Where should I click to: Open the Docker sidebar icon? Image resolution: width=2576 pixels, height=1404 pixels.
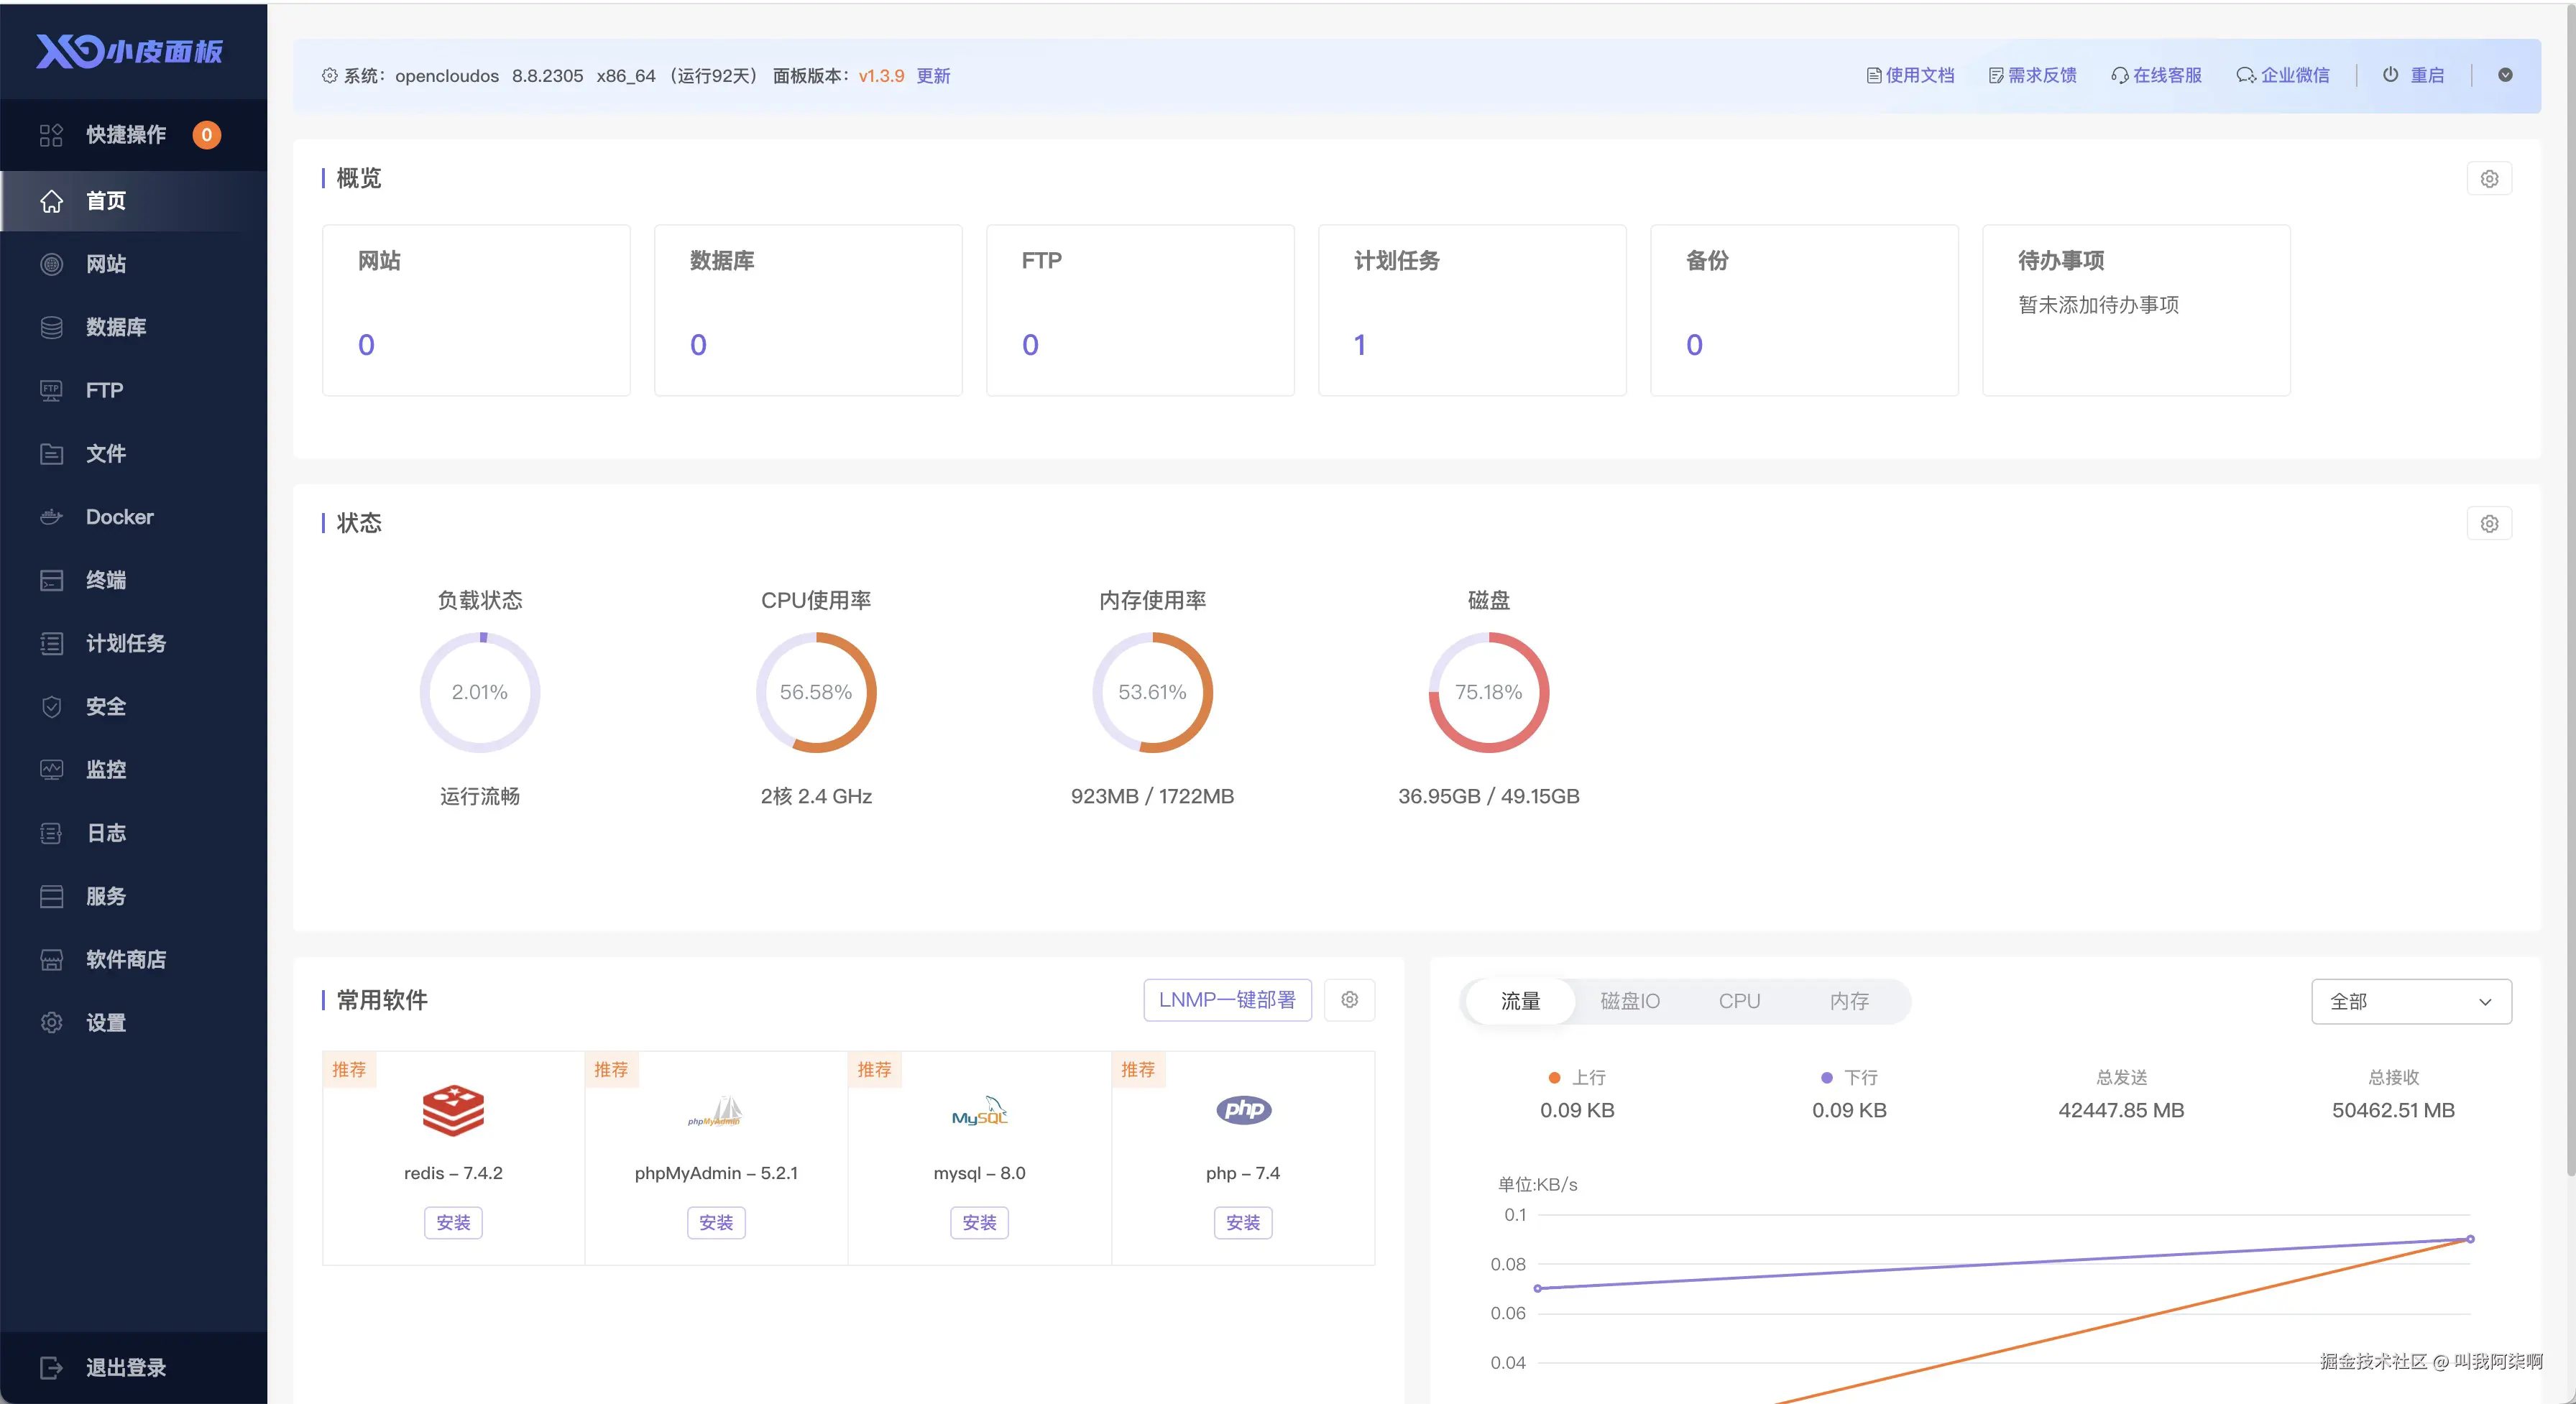click(x=51, y=517)
